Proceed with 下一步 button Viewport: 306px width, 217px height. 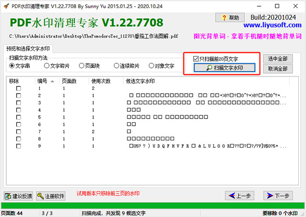coord(278,195)
